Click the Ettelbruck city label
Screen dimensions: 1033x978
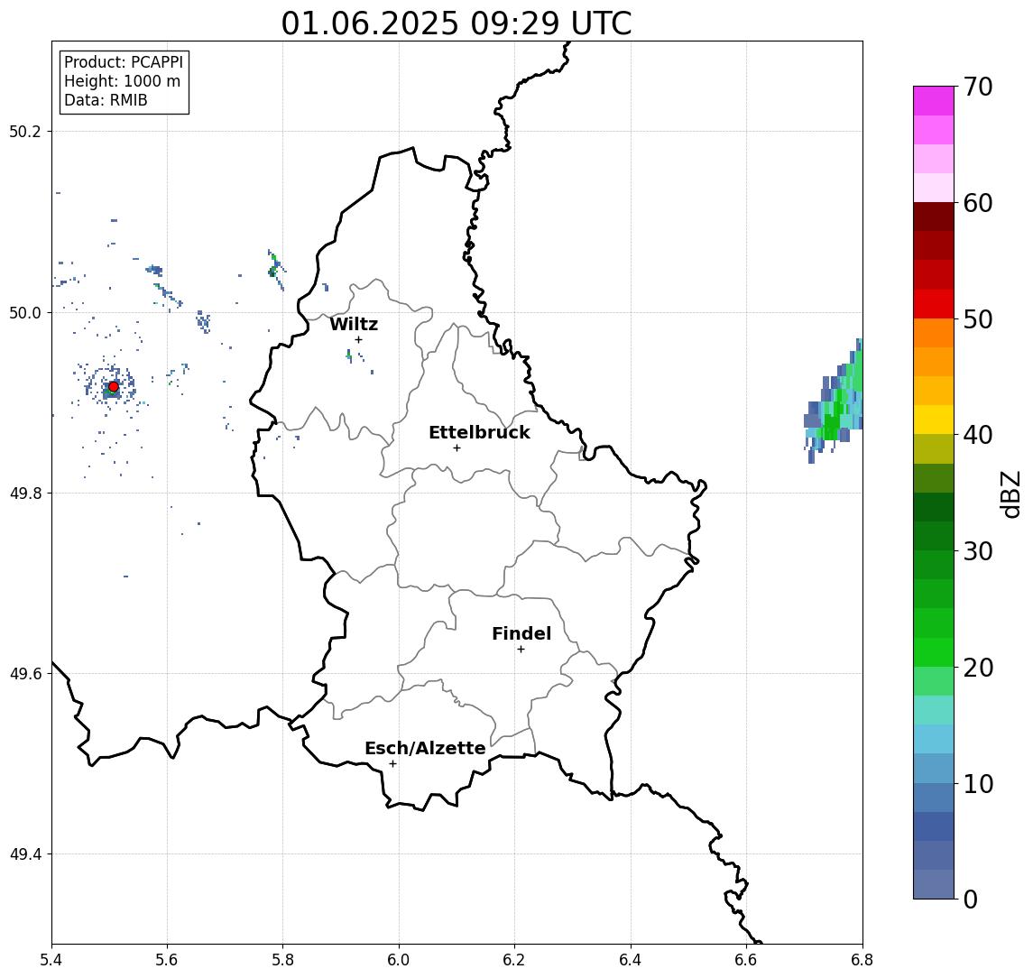point(479,432)
